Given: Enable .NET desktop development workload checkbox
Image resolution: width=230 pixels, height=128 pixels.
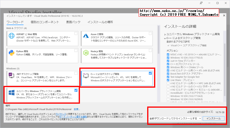Looking at the screenshot, I should click(x=76, y=73).
